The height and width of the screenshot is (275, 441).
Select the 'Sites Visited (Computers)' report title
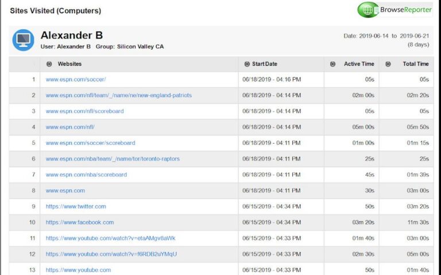click(55, 11)
